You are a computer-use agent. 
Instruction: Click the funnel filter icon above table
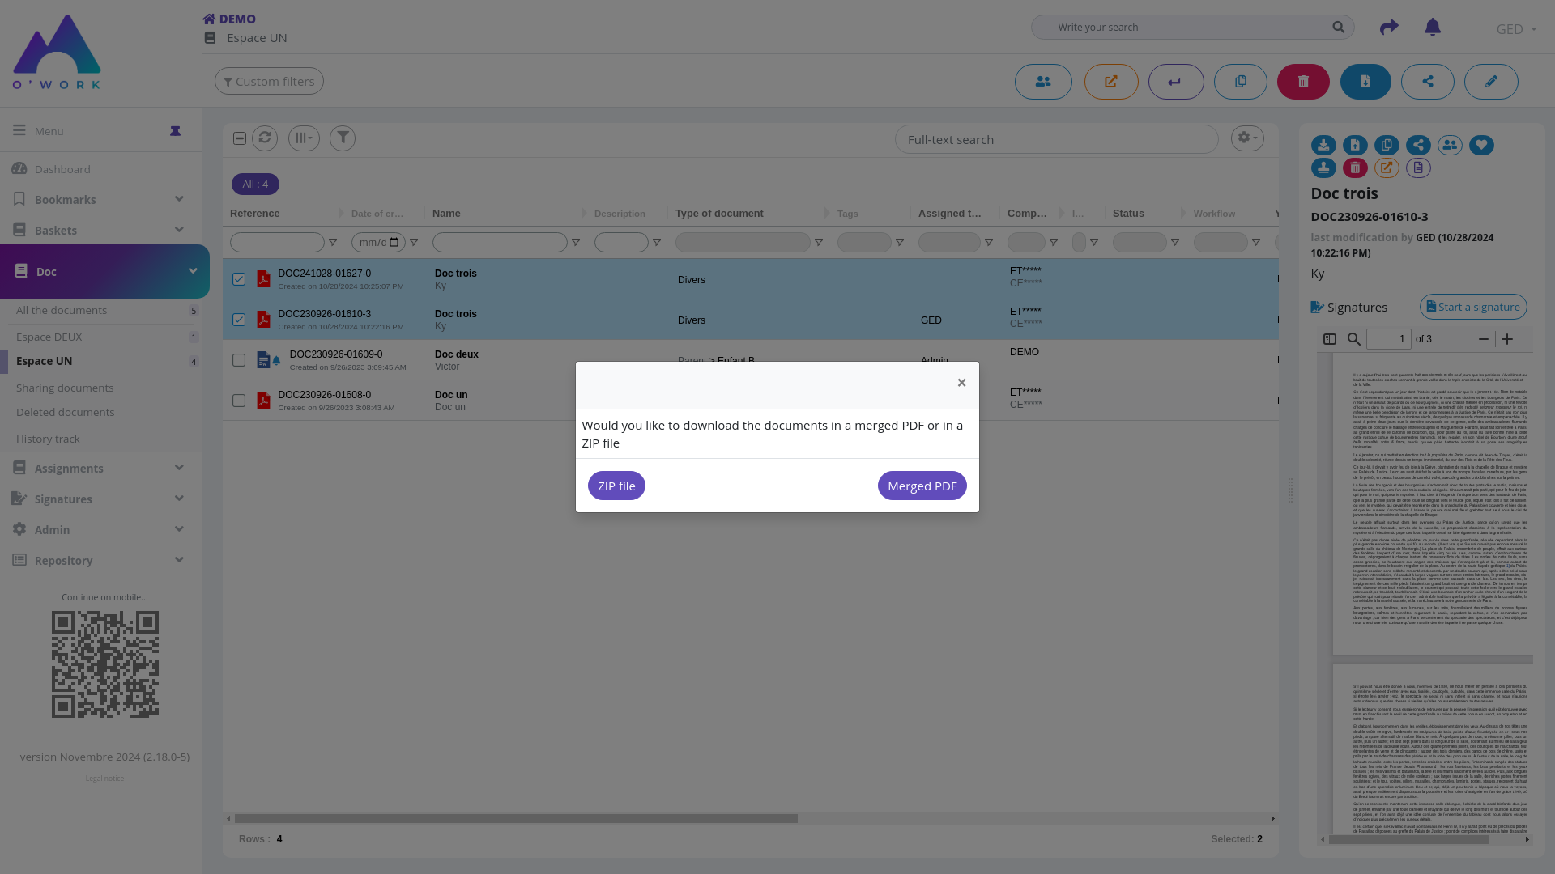click(343, 138)
